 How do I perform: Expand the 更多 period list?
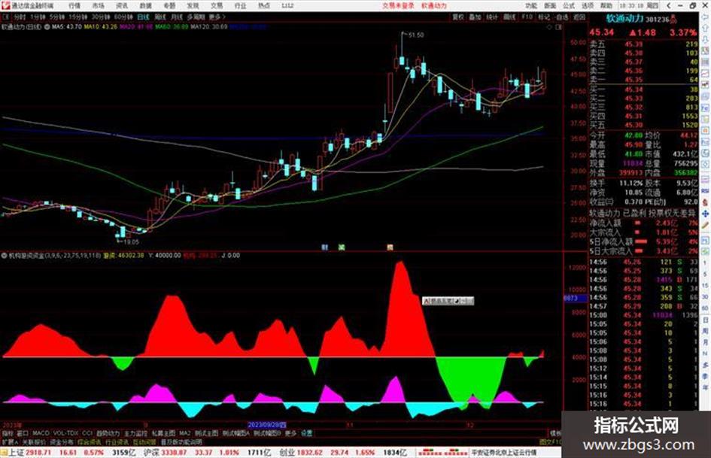tap(217, 17)
